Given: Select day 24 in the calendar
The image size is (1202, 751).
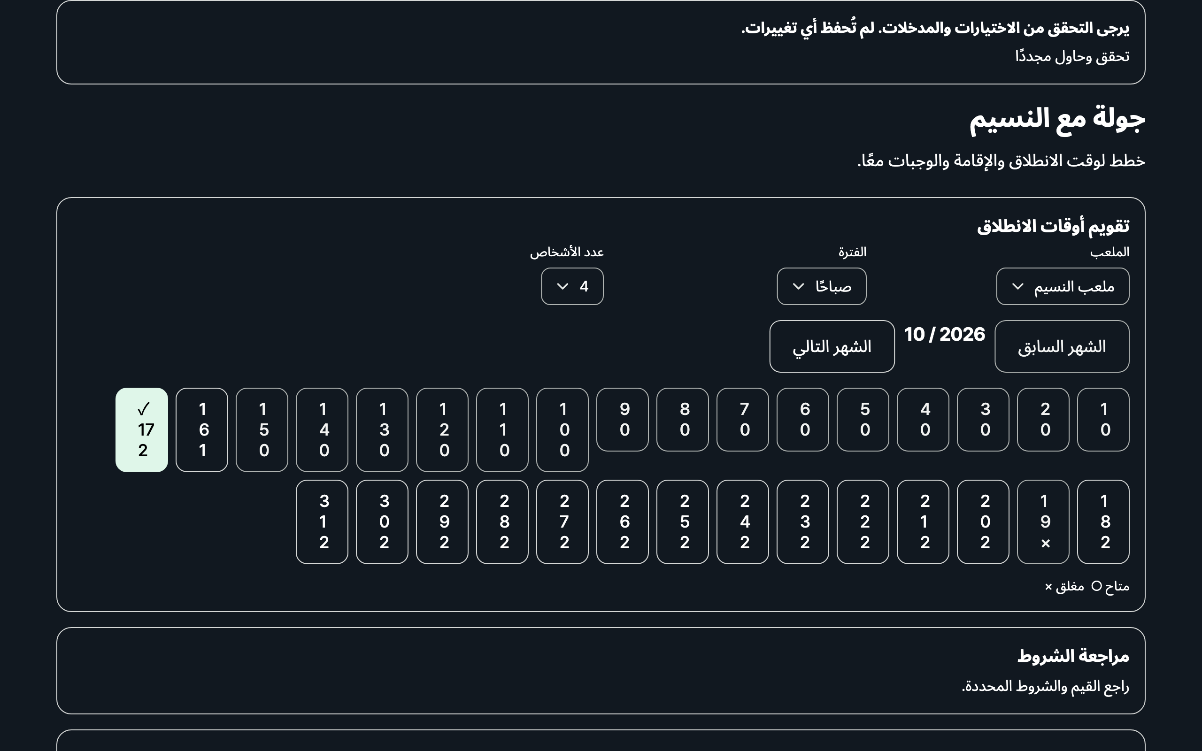Looking at the screenshot, I should 742,522.
